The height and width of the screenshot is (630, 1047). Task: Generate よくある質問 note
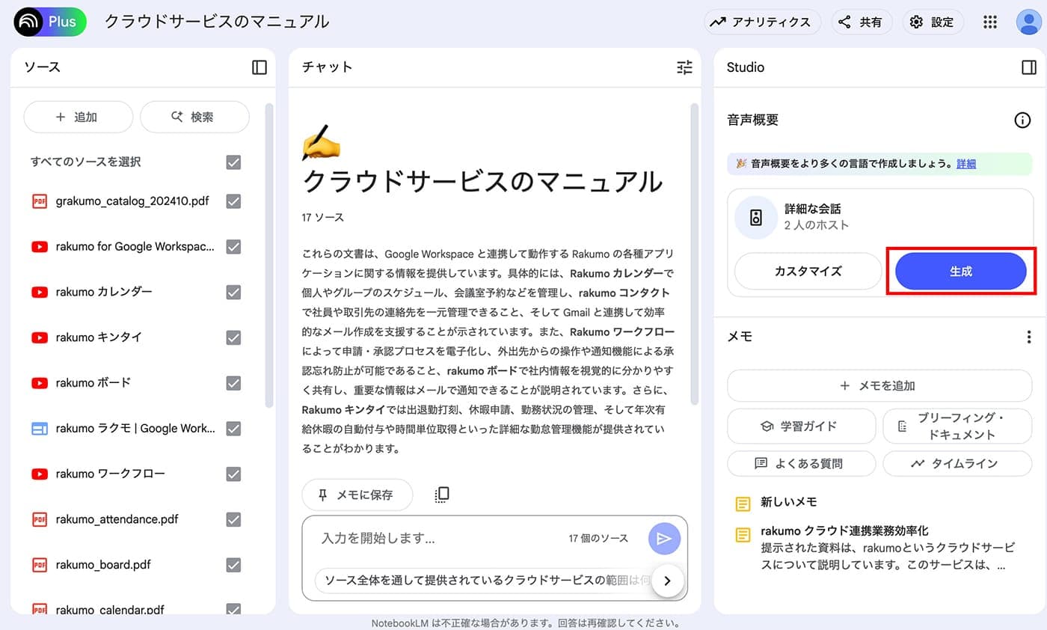(801, 464)
